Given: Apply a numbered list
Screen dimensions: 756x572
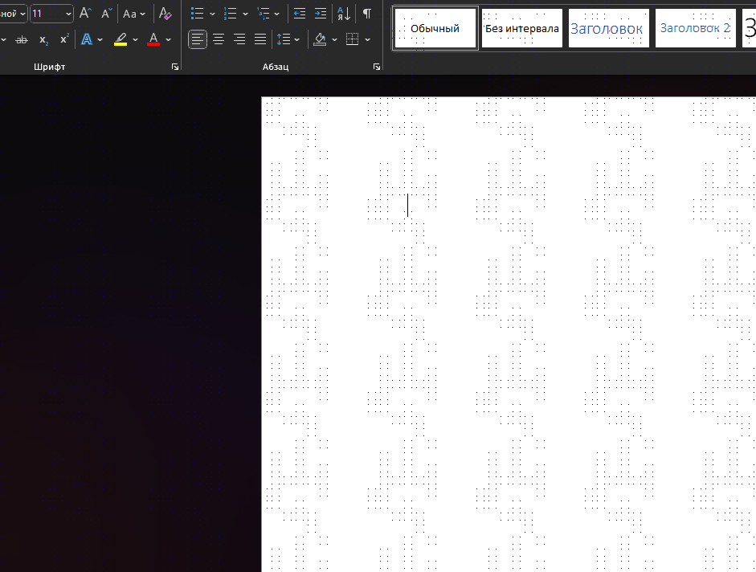Looking at the screenshot, I should [230, 14].
